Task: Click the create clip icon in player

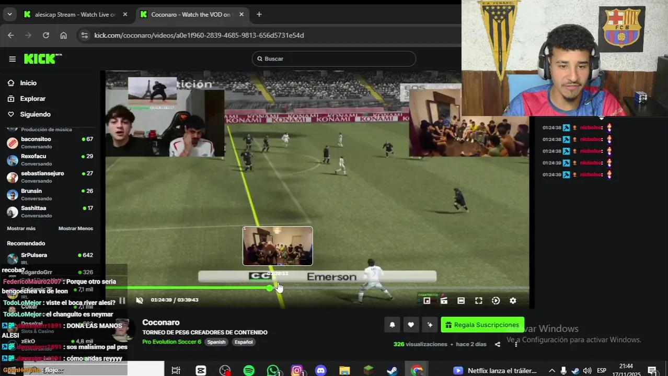Action: (444, 301)
